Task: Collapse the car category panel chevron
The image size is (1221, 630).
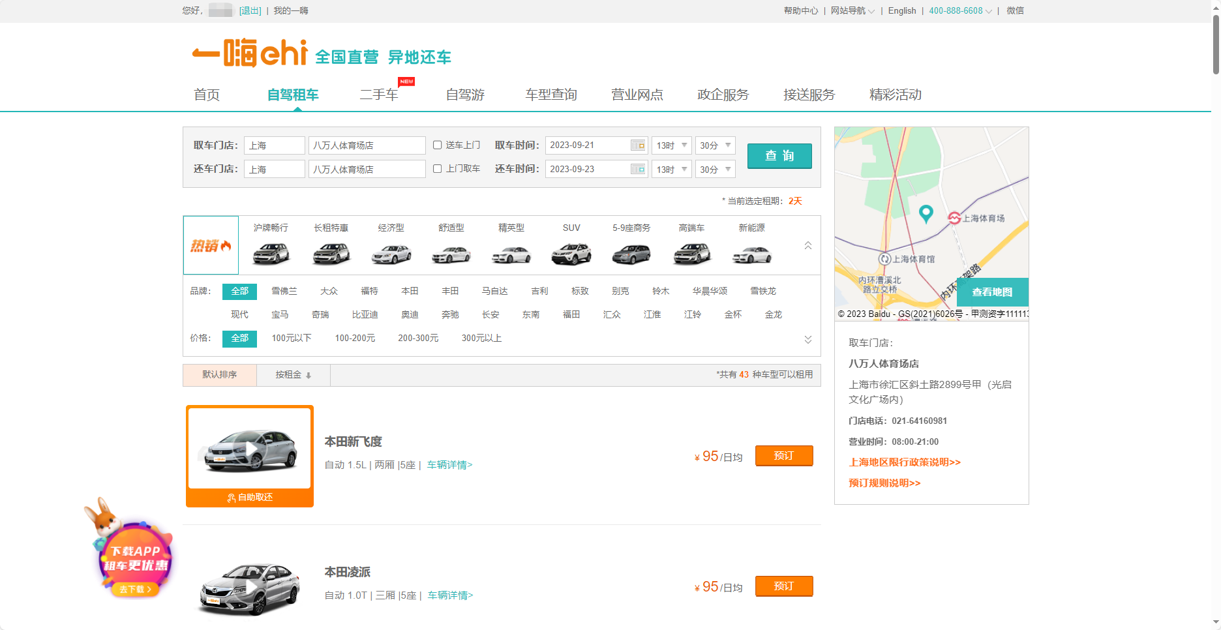Action: point(808,246)
